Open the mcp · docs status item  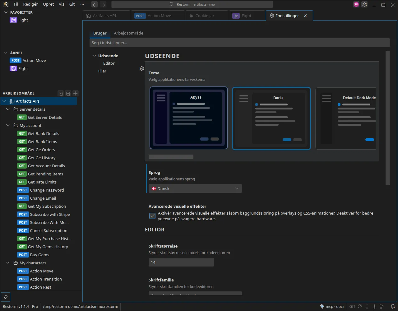point(332,306)
